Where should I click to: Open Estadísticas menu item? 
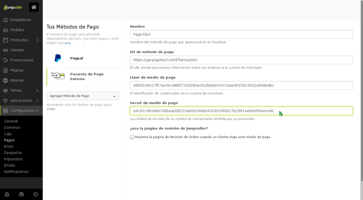[x=21, y=20]
